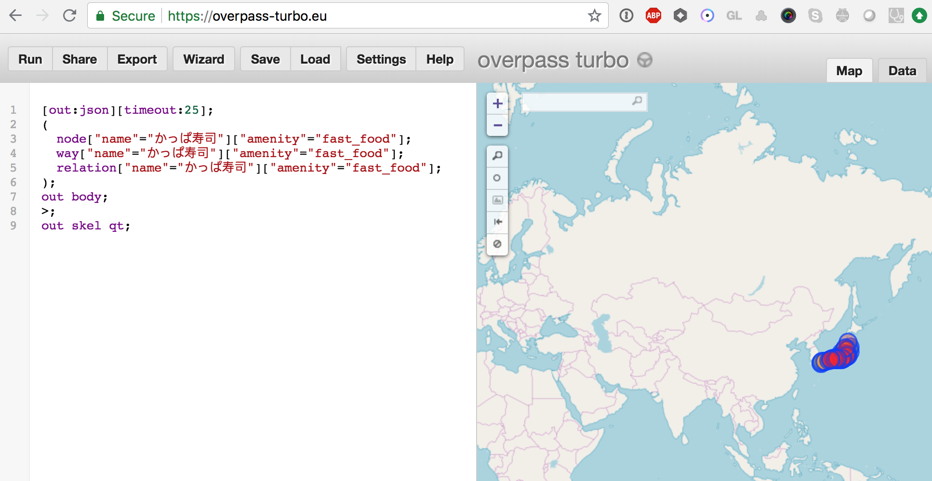
Task: Click the 'out skel qt;' line in the editor
Action: [86, 226]
